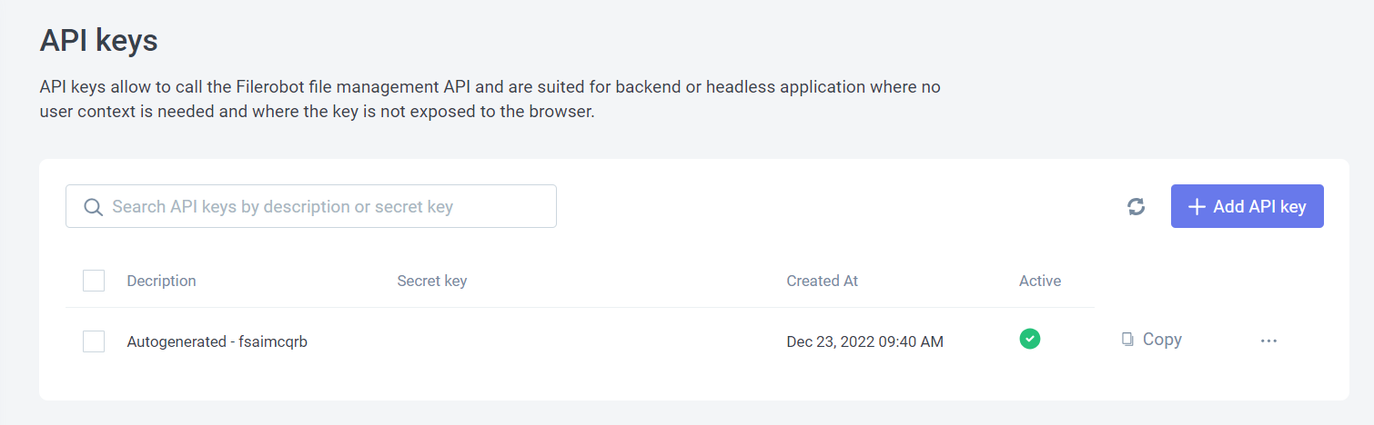Click the refresh API keys icon
The height and width of the screenshot is (425, 1374).
(1136, 207)
